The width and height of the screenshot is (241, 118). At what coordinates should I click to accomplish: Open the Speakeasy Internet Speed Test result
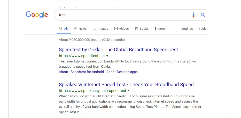tap(128, 84)
